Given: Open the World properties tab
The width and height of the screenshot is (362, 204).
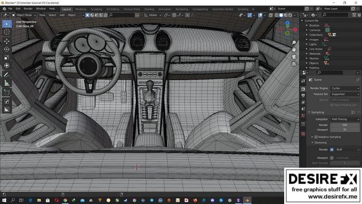Looking at the screenshot, I should 303,116.
